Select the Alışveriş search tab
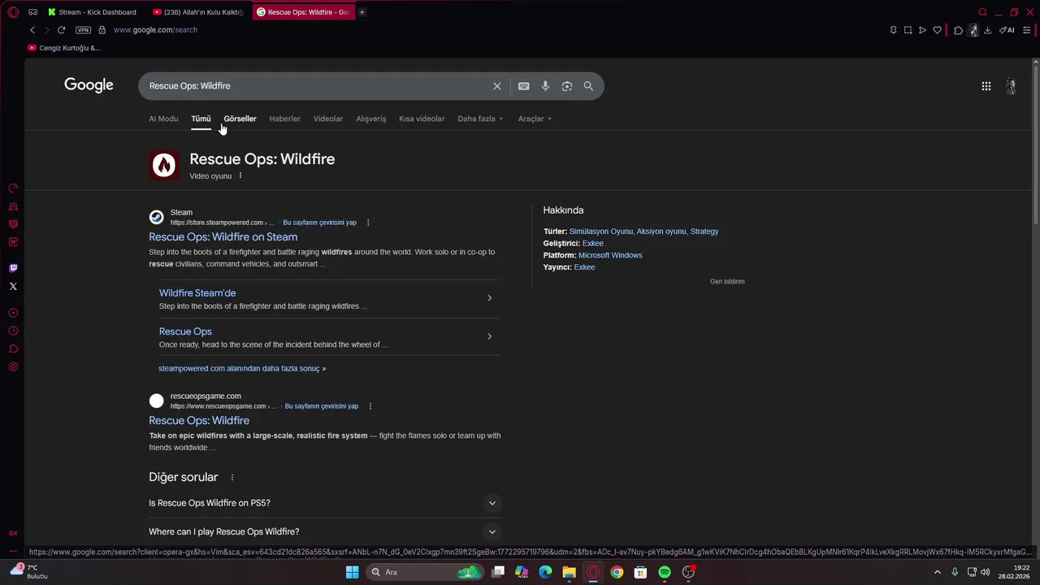This screenshot has height=585, width=1040. click(370, 119)
